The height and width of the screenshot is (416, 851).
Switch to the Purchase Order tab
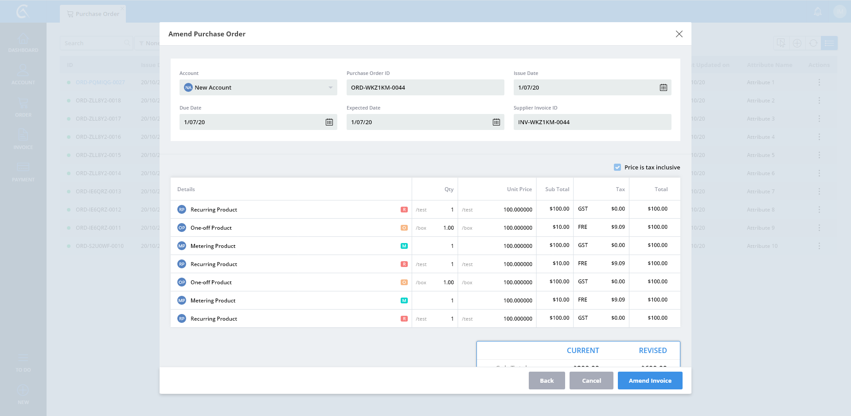(x=93, y=14)
